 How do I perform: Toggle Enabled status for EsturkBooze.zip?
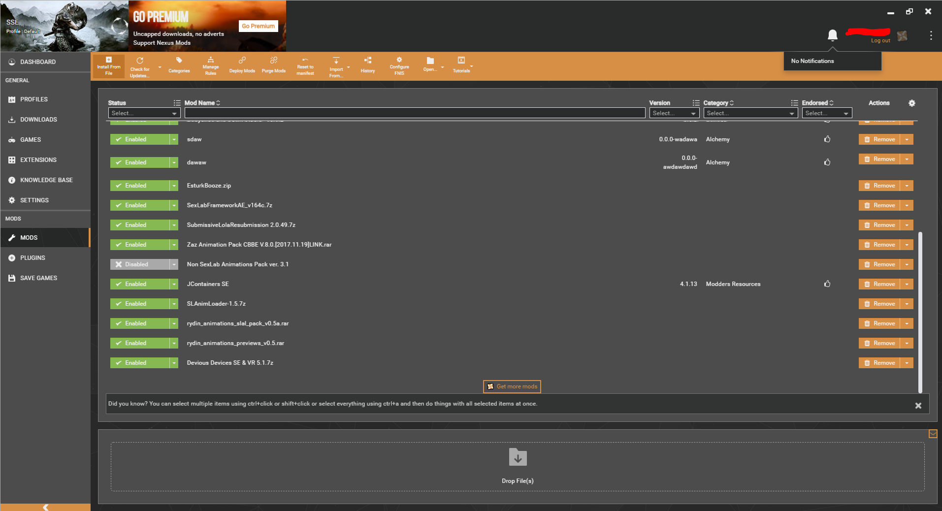(140, 186)
